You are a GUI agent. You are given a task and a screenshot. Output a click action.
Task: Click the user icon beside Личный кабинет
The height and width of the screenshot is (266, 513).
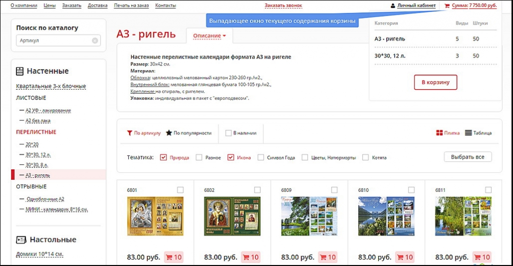click(393, 6)
